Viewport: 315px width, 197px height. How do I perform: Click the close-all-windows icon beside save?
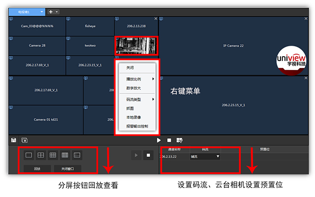coord(24,140)
